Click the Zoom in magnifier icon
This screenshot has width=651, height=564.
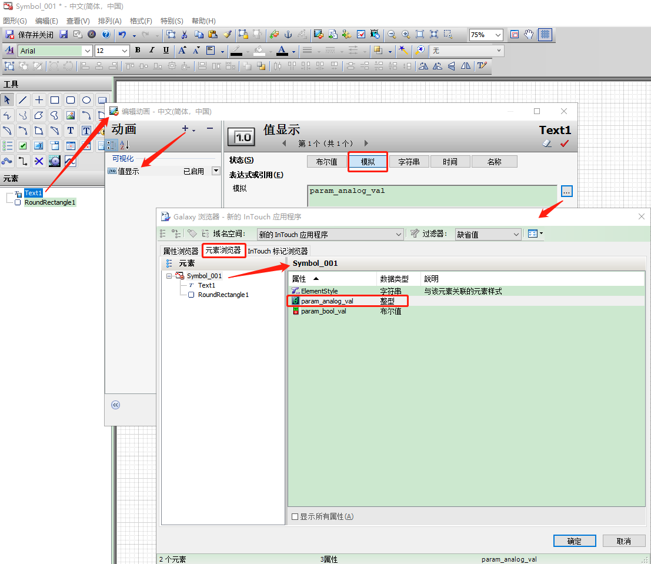406,35
